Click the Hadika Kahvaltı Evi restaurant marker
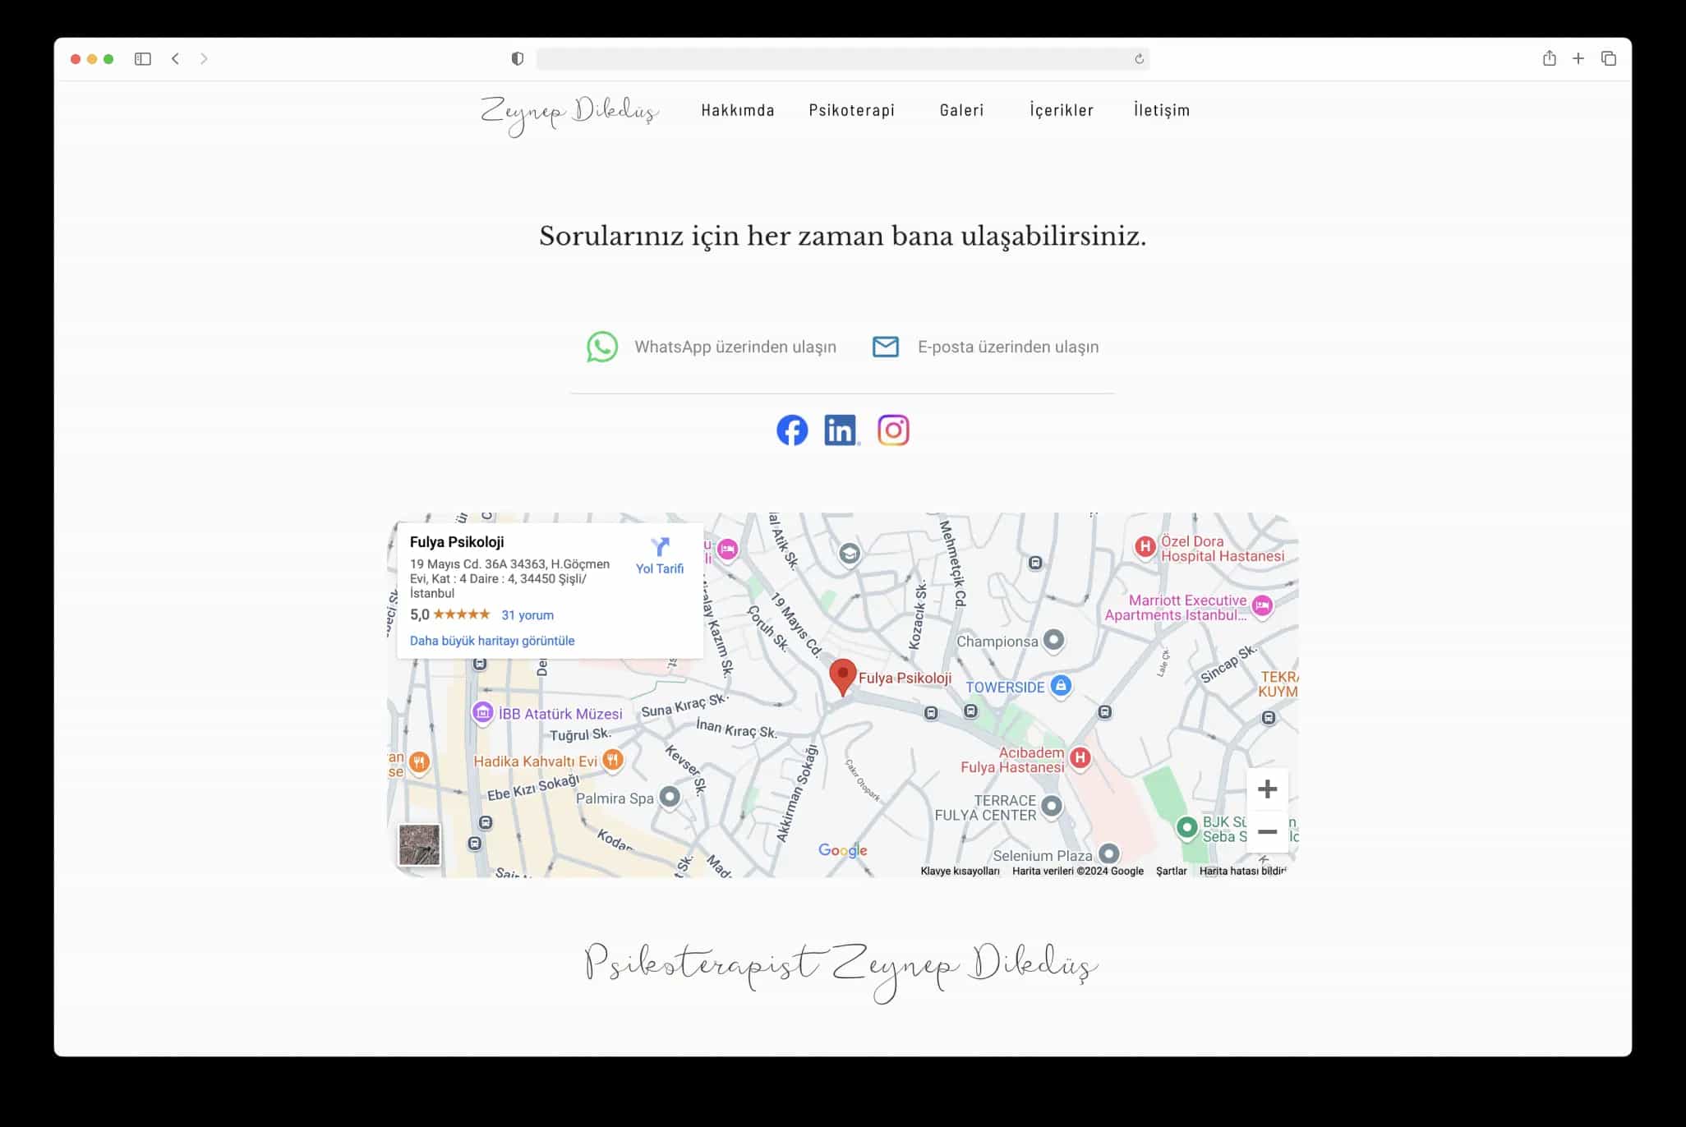 [x=612, y=760]
